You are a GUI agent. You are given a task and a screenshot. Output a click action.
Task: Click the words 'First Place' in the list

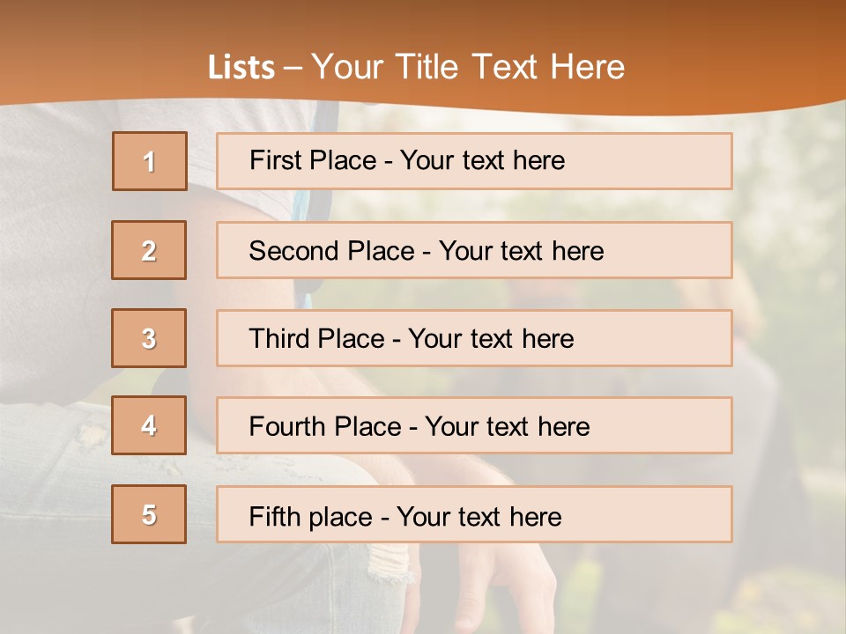pos(313,160)
